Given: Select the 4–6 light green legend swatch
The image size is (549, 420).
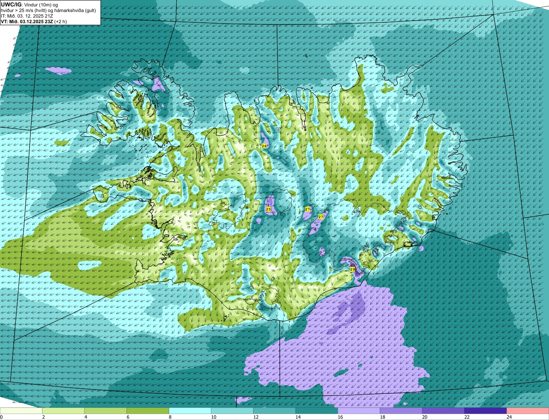Looking at the screenshot, I should [x=106, y=411].
